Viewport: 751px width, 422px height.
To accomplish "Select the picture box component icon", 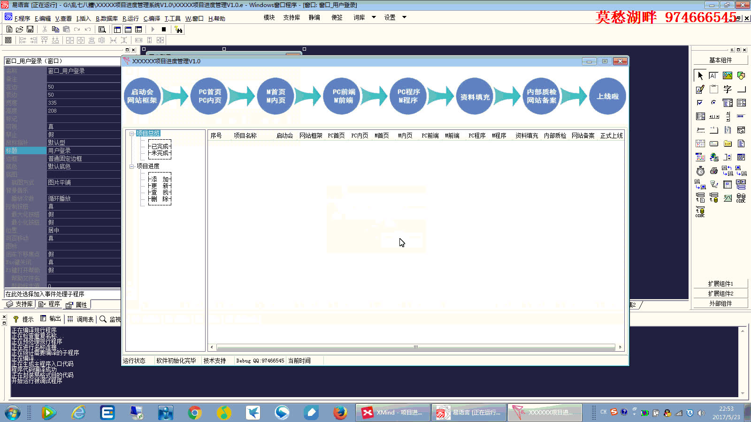I will [x=728, y=75].
